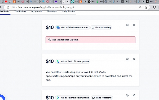Show info for the first smartphone test
Screen dimensions: 159x100
(x=127, y=59)
